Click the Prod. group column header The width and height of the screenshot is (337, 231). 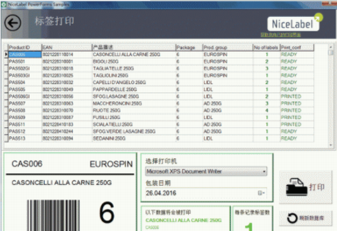click(x=228, y=48)
